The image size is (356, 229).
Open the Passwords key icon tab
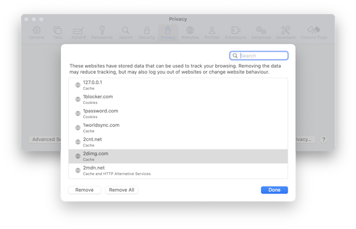tap(102, 33)
